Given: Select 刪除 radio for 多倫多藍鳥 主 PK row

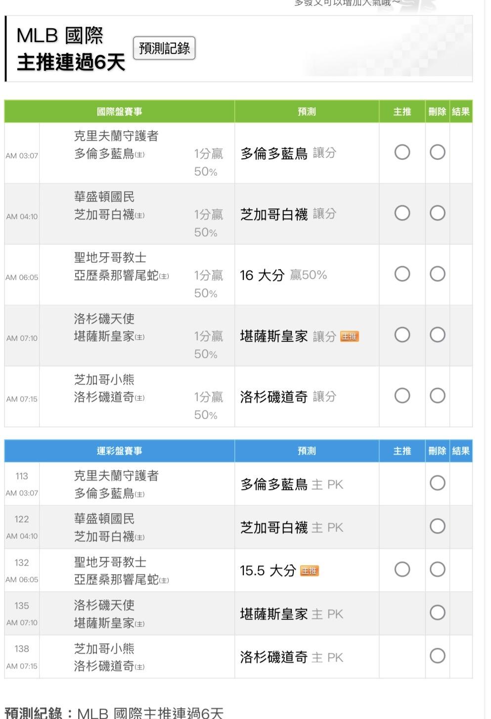Looking at the screenshot, I should [437, 483].
